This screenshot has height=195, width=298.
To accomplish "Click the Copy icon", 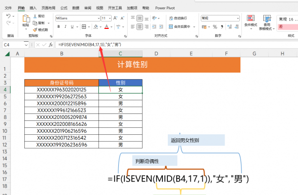I will coord(35,23).
